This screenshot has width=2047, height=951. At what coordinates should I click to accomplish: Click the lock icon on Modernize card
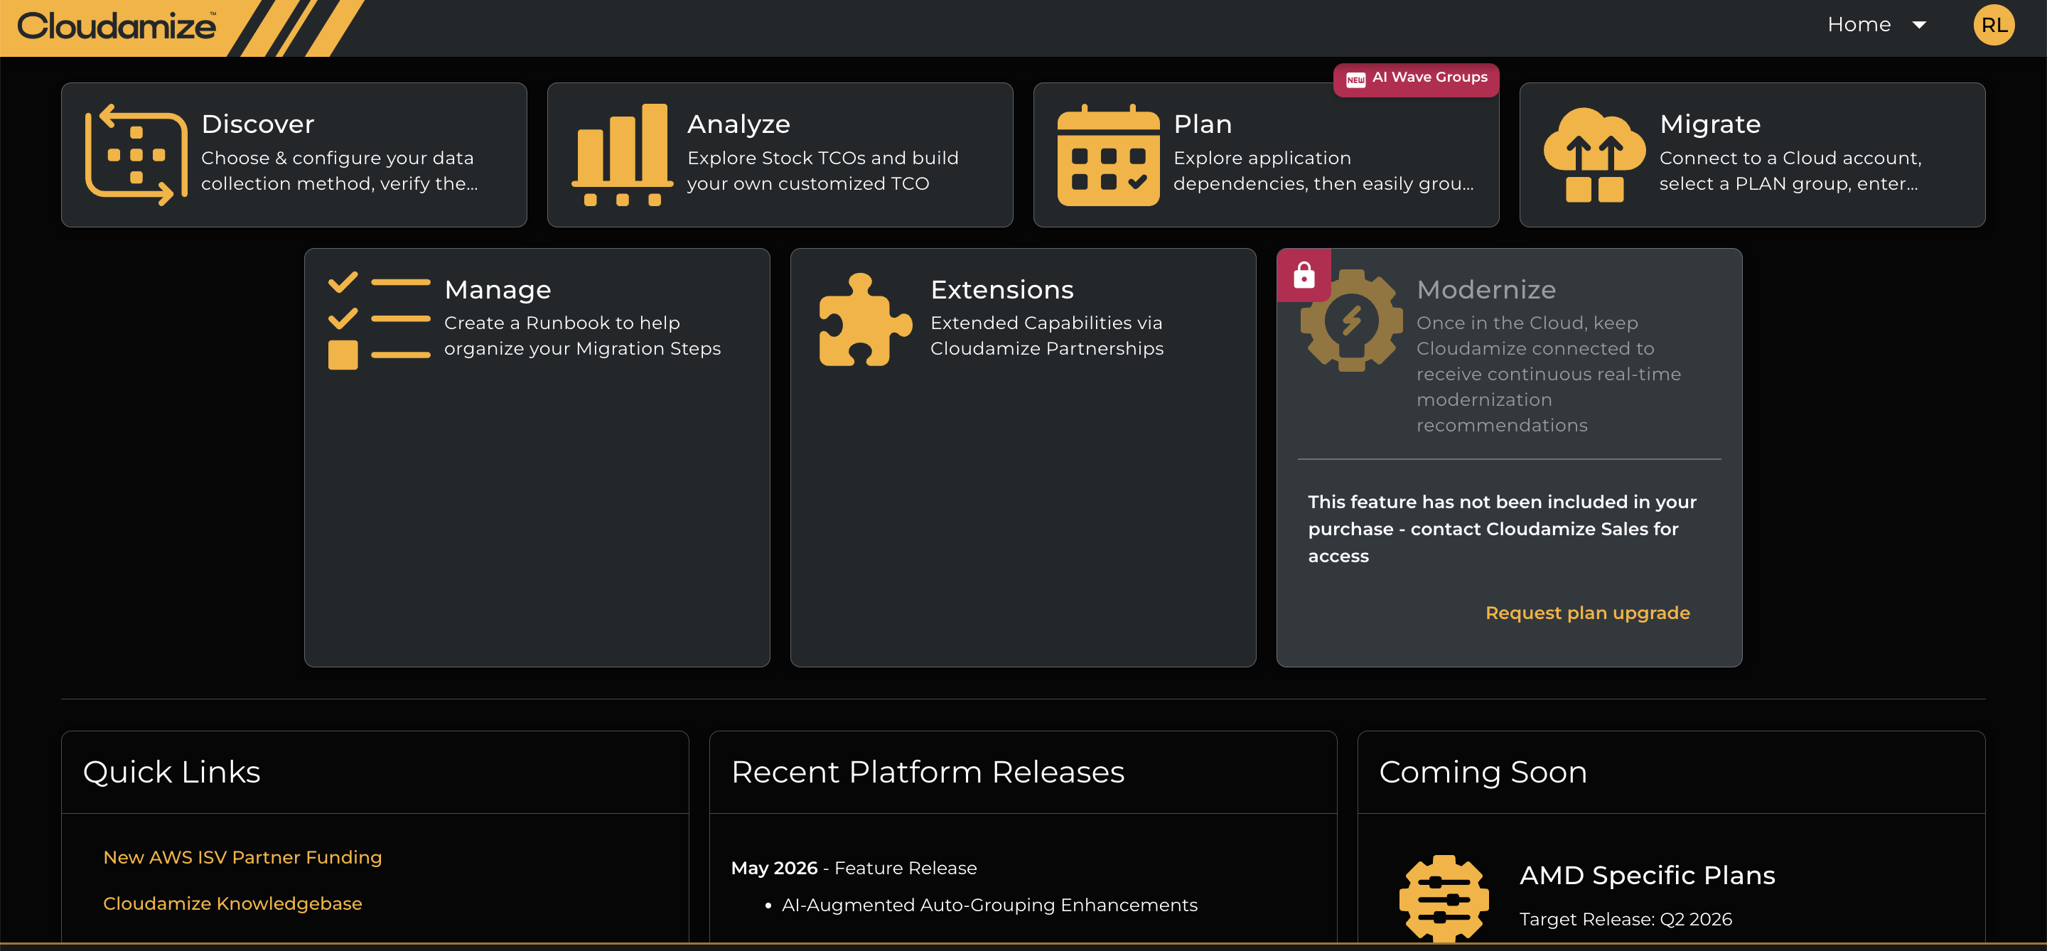[1304, 275]
